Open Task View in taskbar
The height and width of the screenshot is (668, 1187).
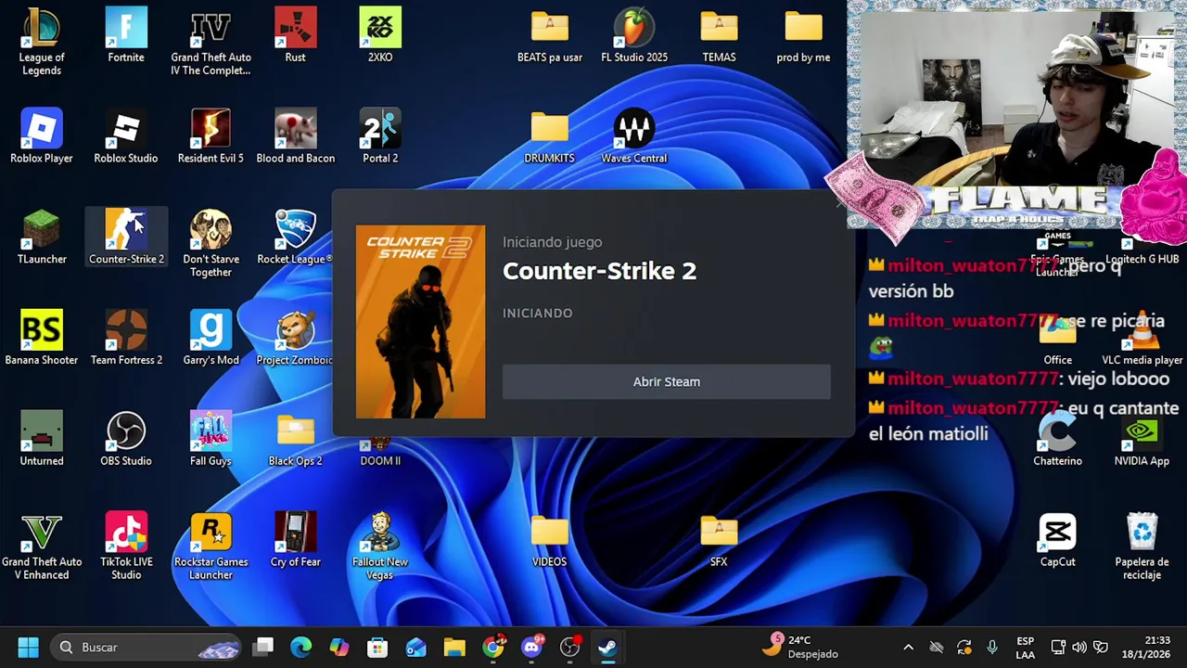pyautogui.click(x=264, y=647)
